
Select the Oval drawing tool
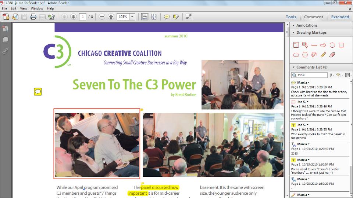click(x=332, y=45)
